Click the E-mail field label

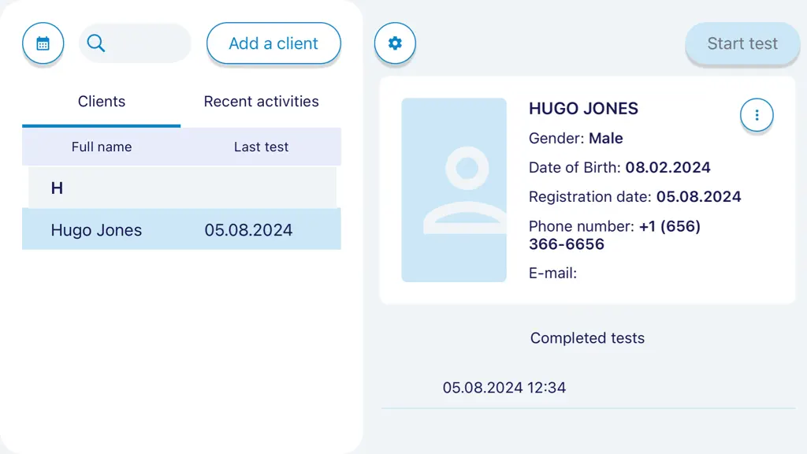552,273
